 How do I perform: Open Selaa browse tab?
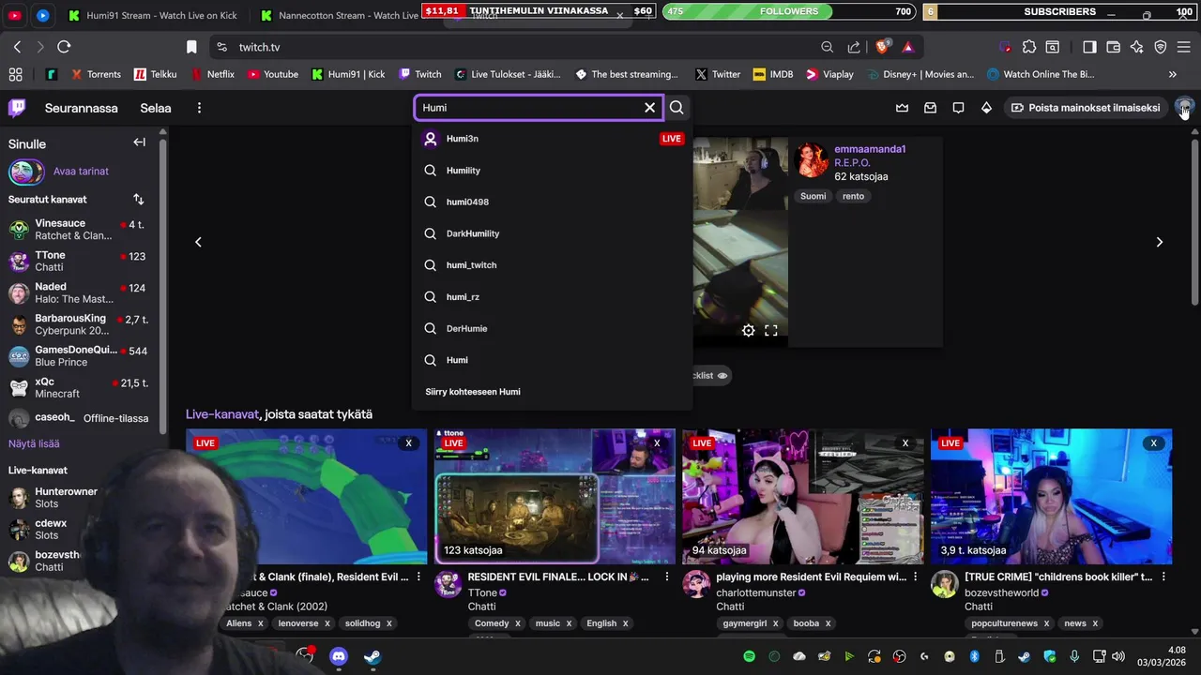click(x=156, y=108)
